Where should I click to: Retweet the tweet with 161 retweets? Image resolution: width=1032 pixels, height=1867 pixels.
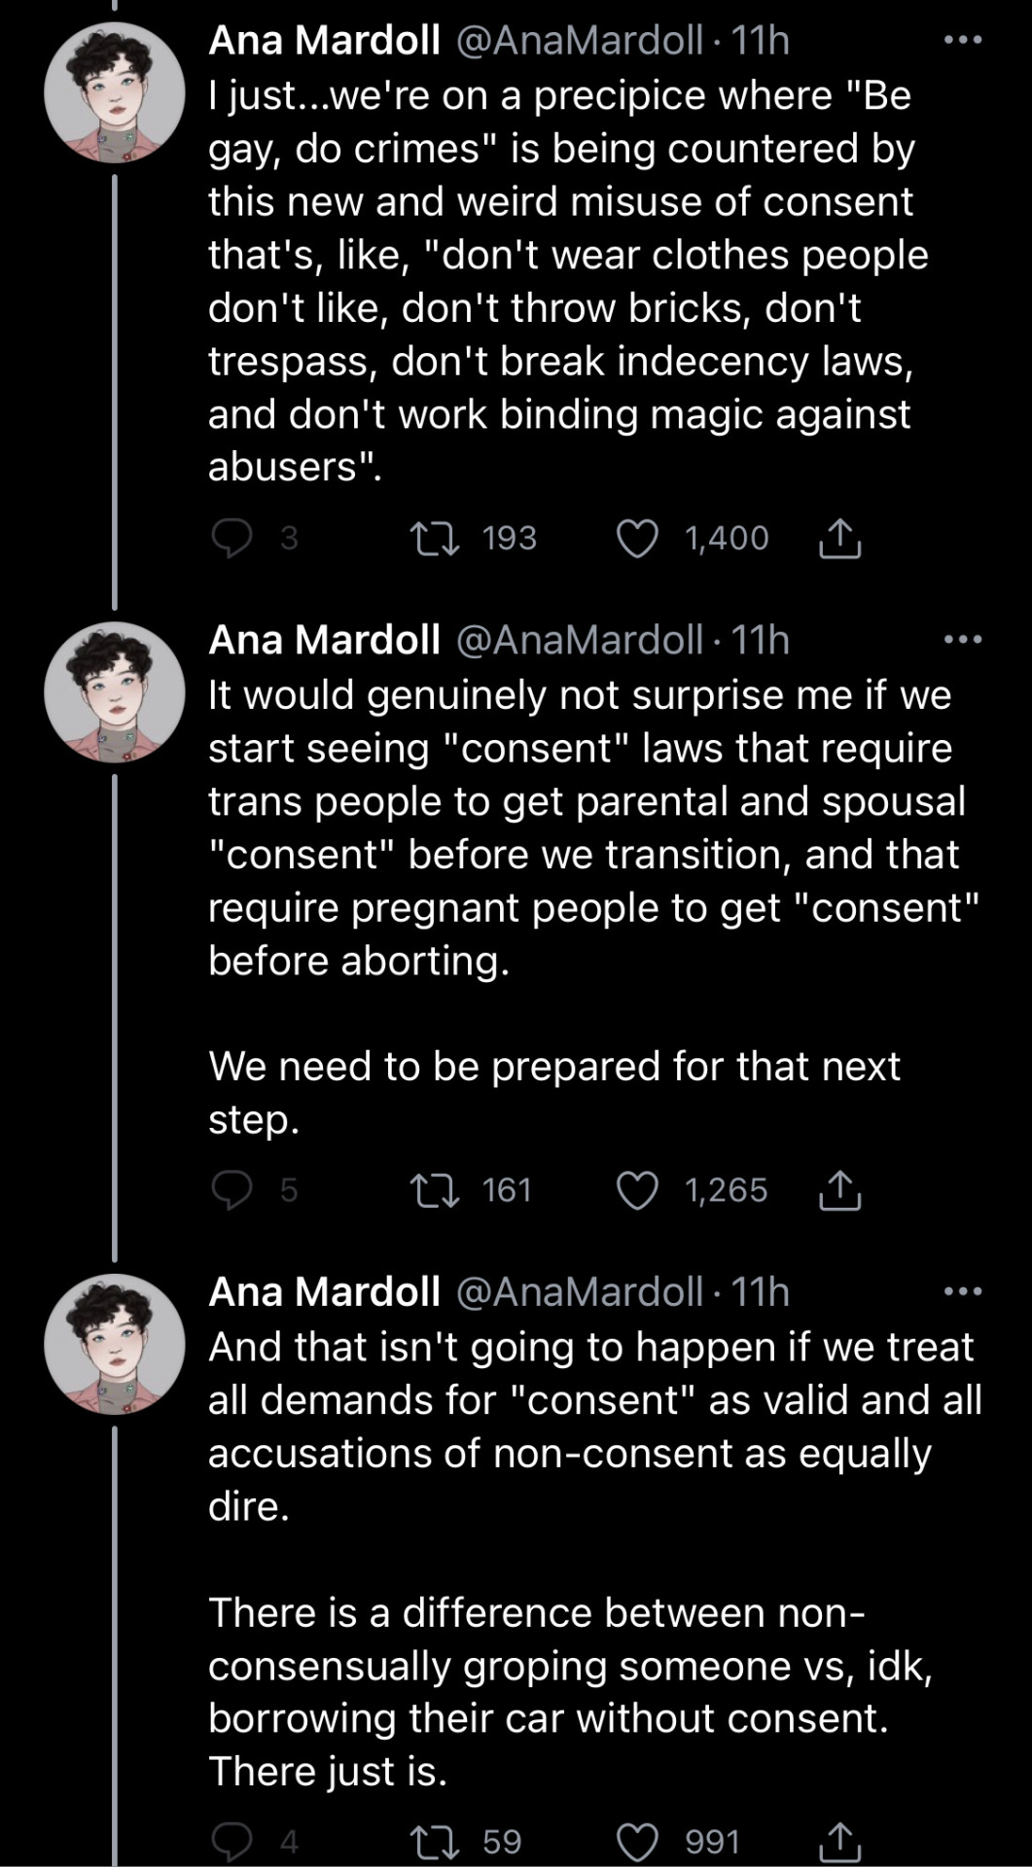coord(435,1190)
